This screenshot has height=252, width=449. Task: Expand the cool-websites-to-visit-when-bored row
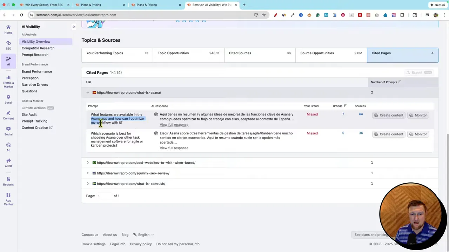click(87, 162)
